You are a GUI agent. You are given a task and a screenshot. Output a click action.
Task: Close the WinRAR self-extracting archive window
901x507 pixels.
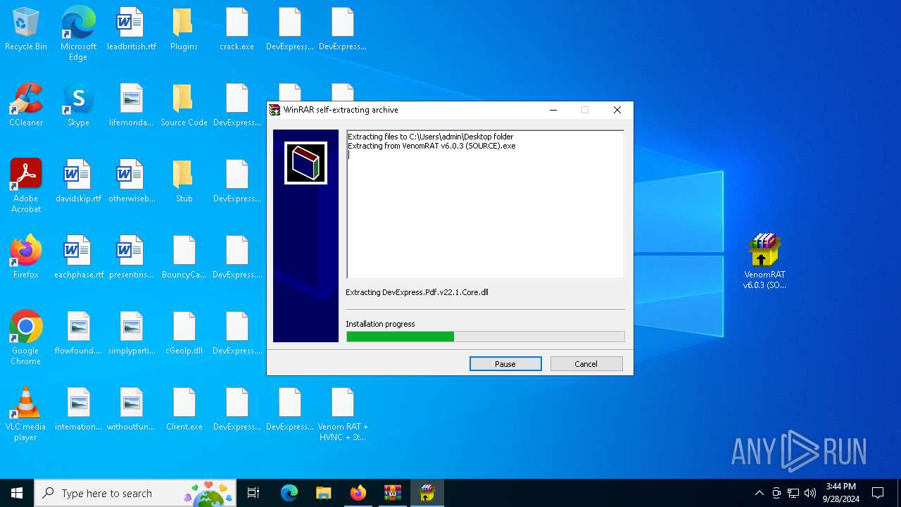tap(617, 110)
